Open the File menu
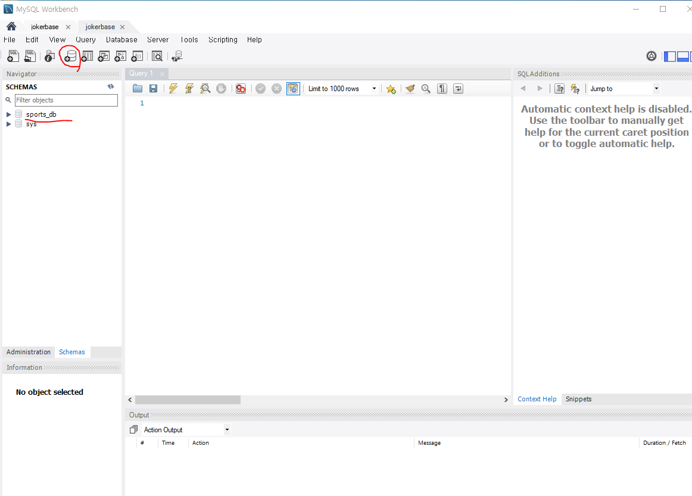Screen dimensions: 692x496 click(10, 40)
